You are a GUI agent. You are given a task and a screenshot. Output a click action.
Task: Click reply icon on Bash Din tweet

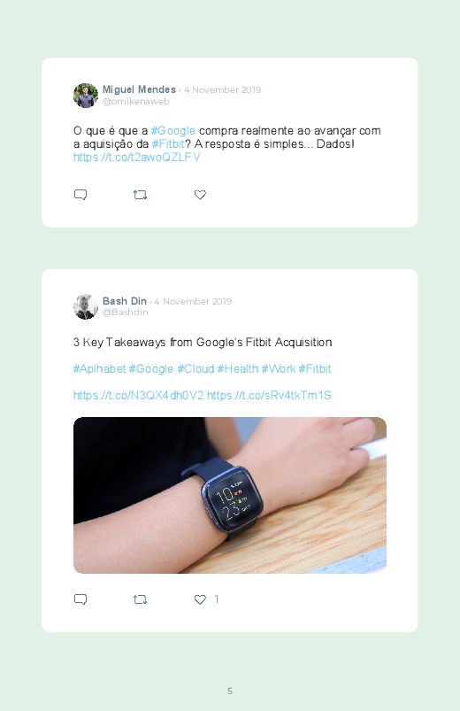click(80, 599)
